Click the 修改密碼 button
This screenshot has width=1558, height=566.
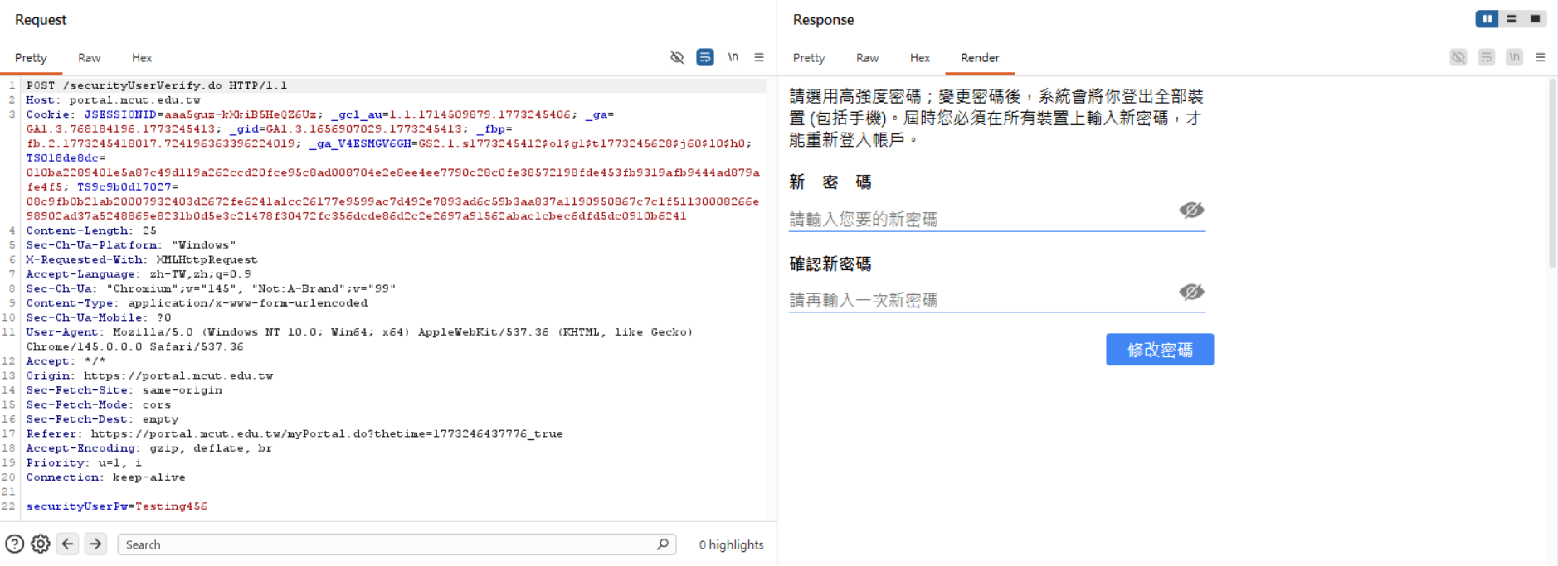(1160, 350)
